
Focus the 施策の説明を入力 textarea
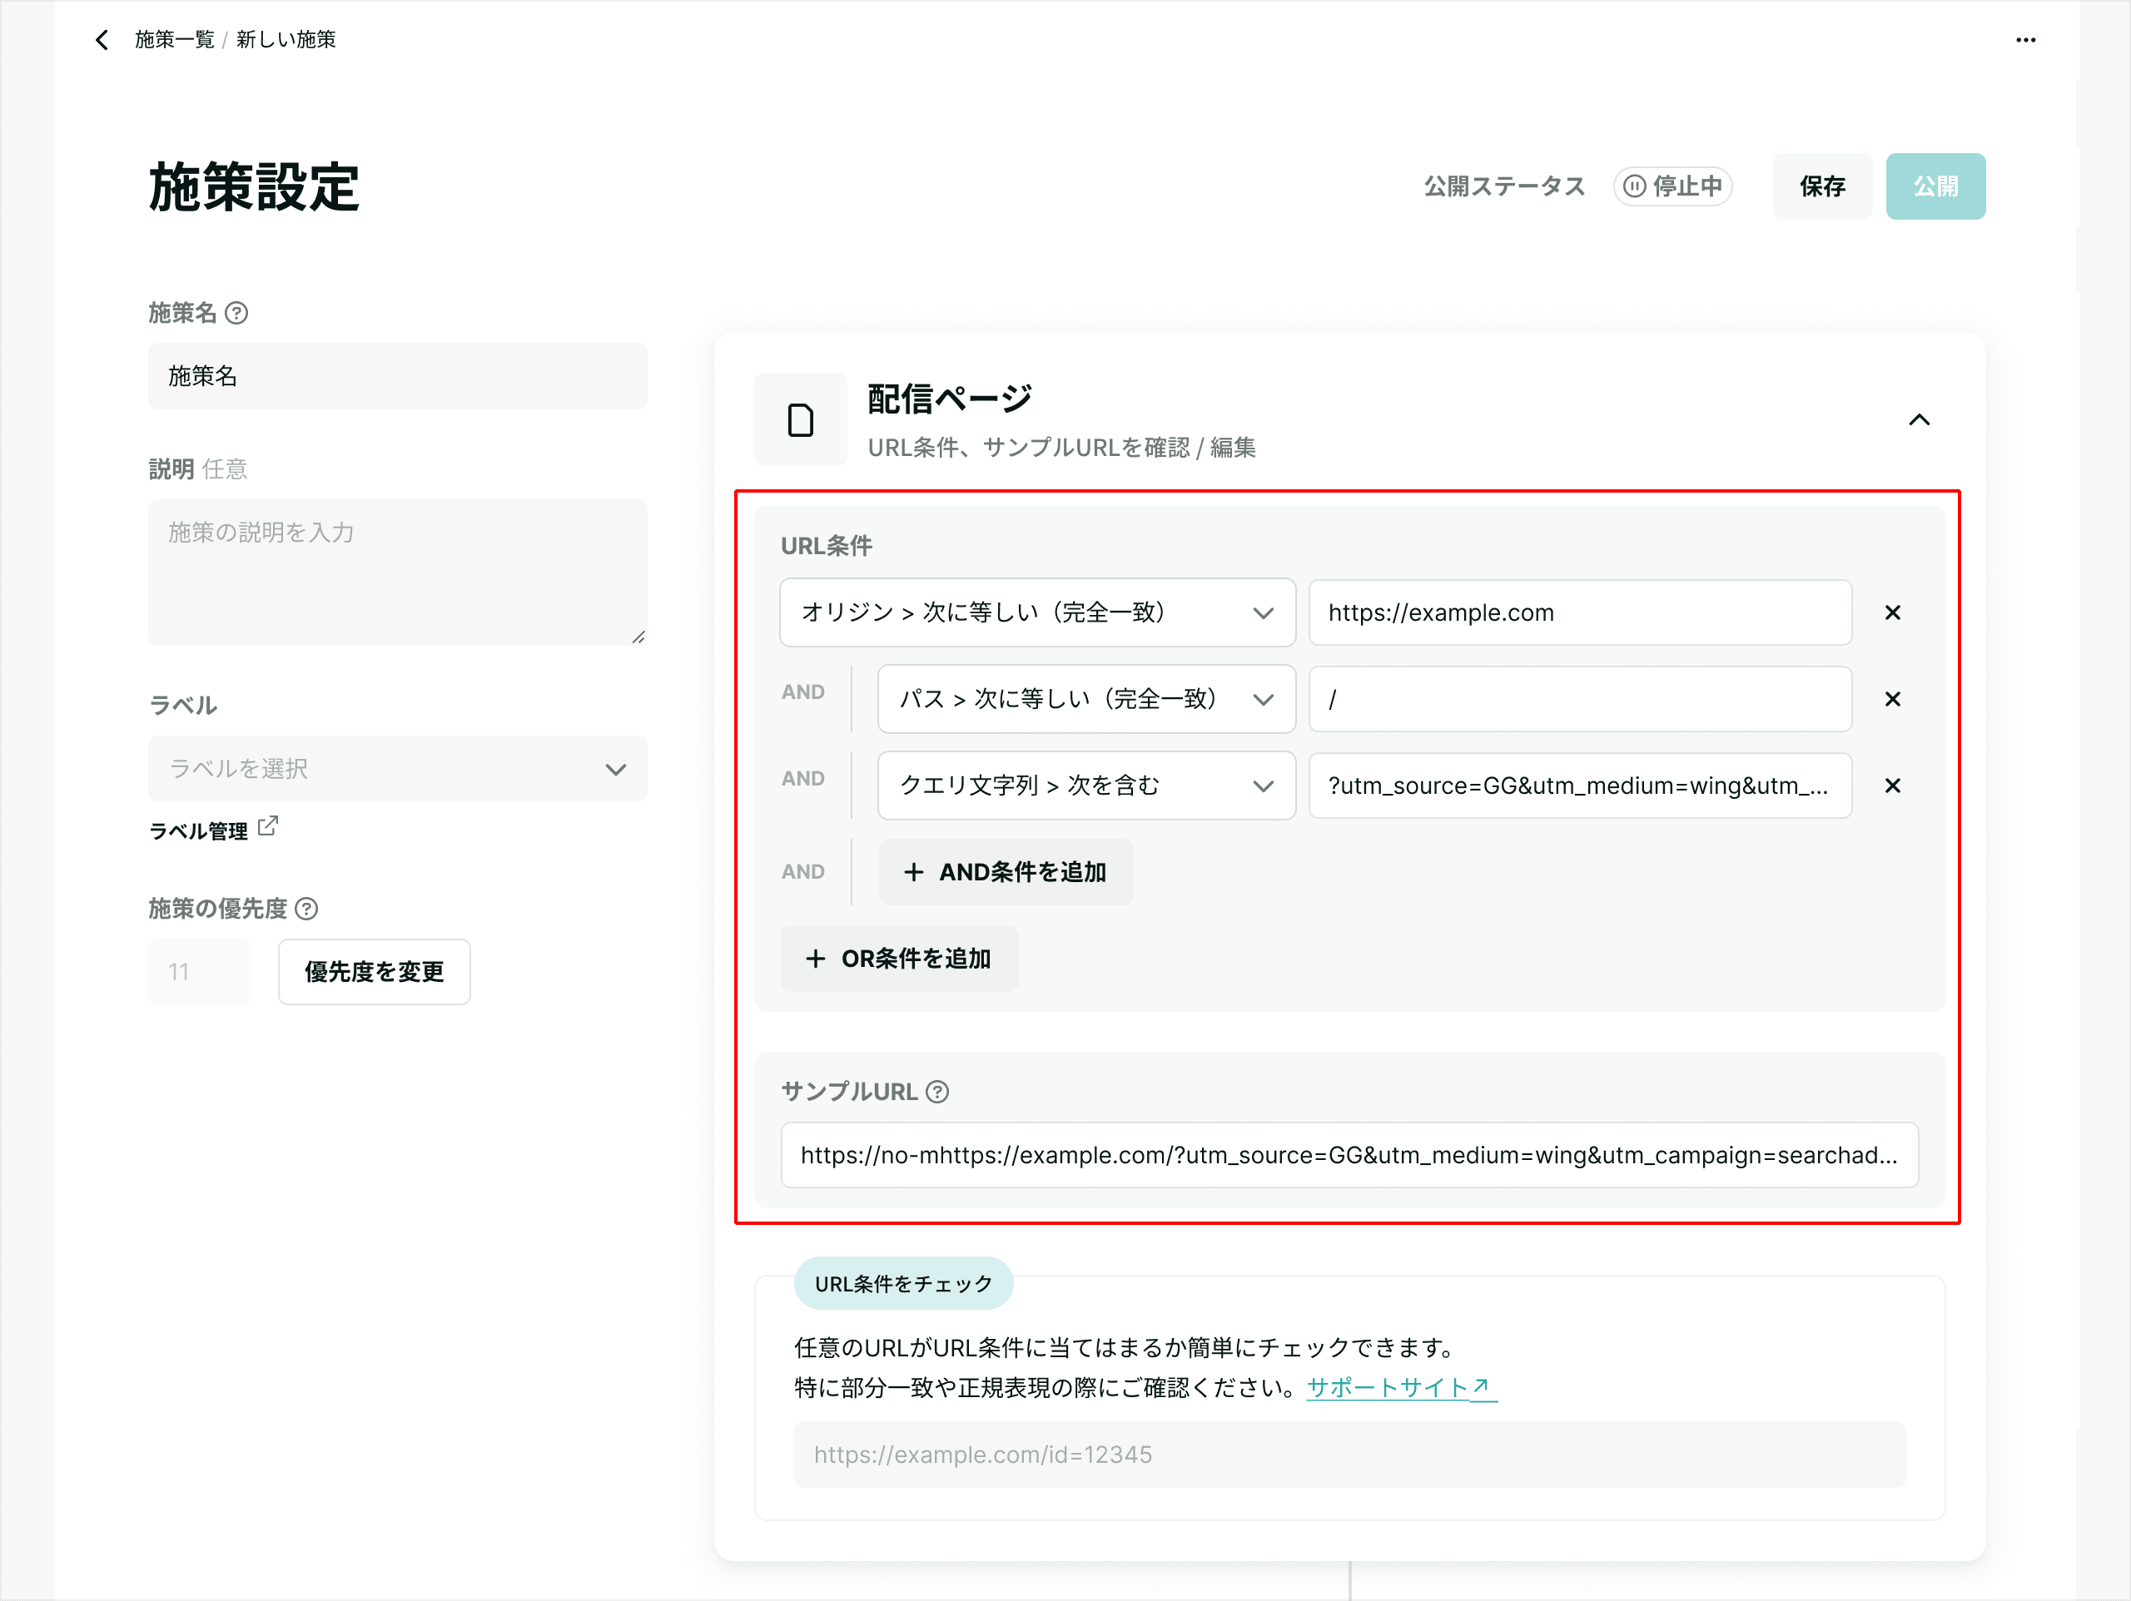tap(398, 572)
